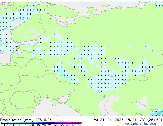Click the over-50 mm arrow tip of legend
The width and height of the screenshot is (163, 126).
[x=81, y=123]
